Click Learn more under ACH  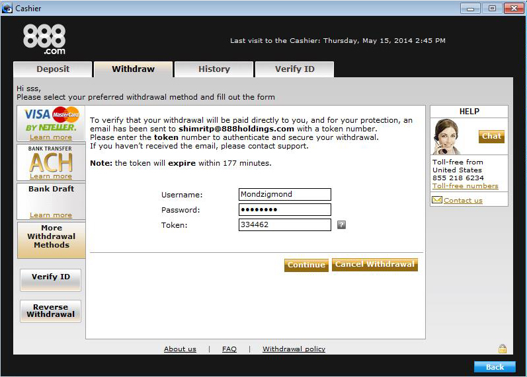coord(51,176)
